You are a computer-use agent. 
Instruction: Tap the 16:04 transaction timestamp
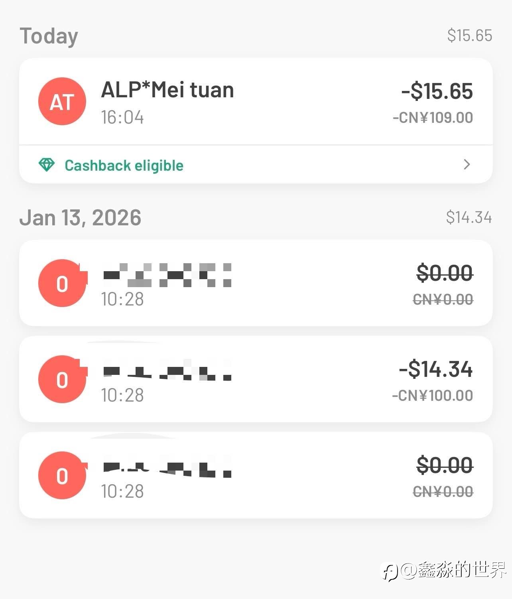click(122, 117)
